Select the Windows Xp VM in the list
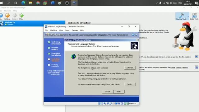Viewport: 199px width, 112px height. [32, 24]
